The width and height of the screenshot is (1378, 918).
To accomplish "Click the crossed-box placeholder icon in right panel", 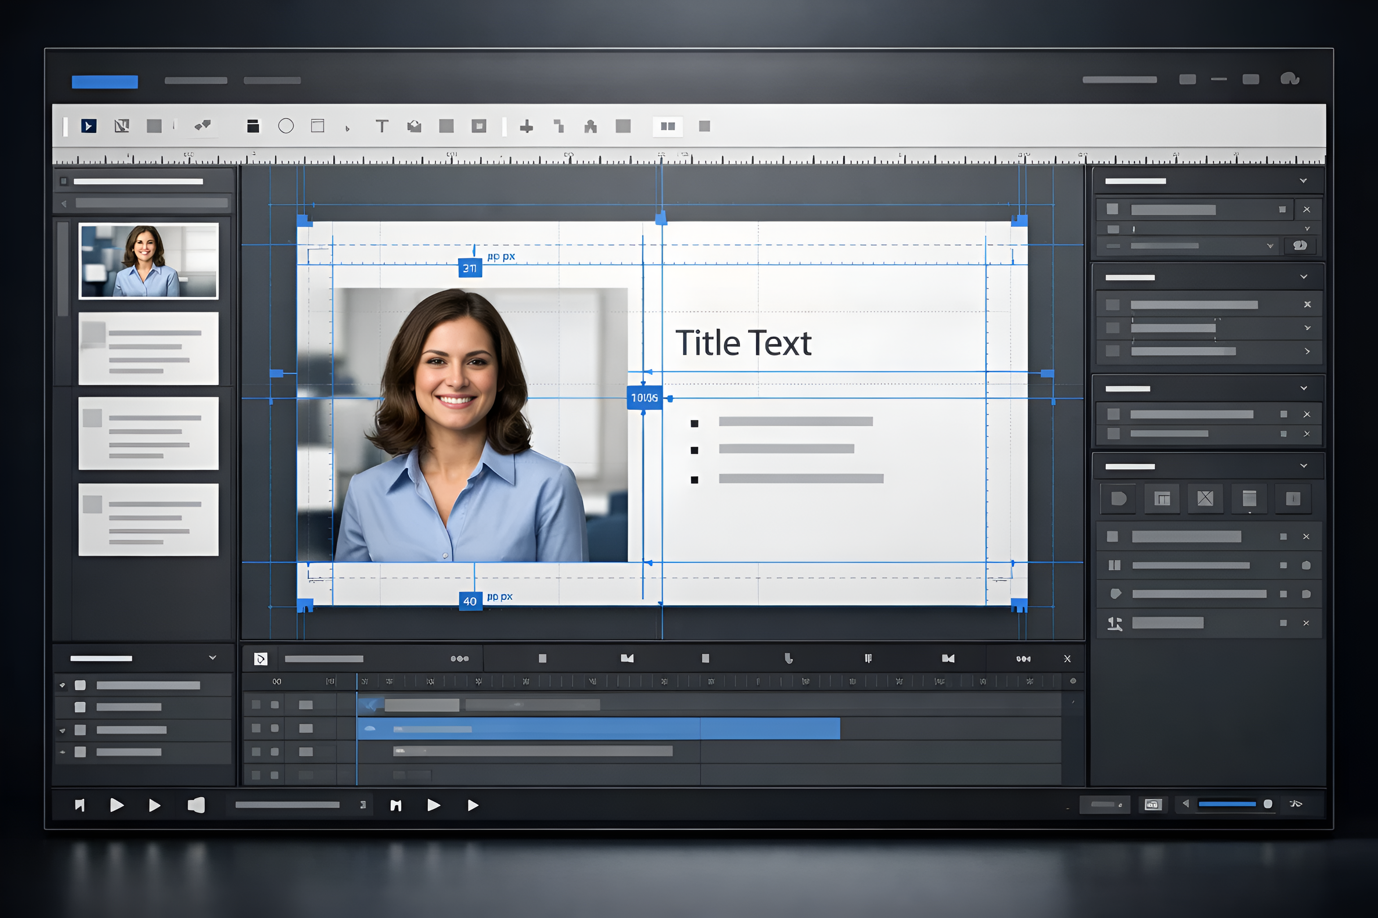I will pyautogui.click(x=1205, y=498).
